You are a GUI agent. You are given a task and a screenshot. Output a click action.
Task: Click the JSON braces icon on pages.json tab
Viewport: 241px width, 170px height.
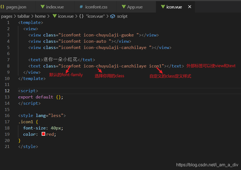click(2, 7)
